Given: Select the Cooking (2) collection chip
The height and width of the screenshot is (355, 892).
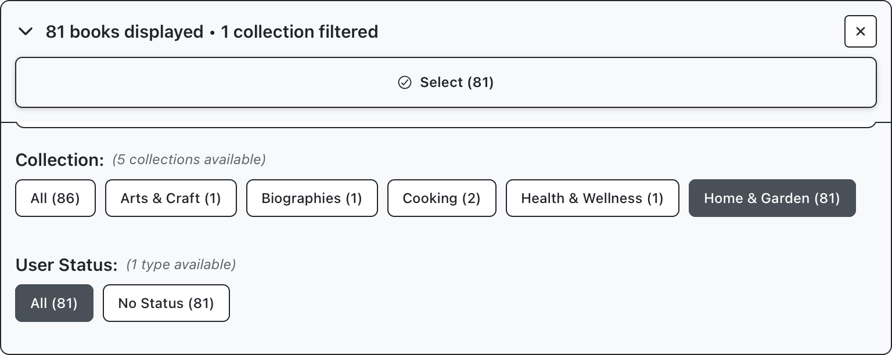Looking at the screenshot, I should [x=441, y=198].
